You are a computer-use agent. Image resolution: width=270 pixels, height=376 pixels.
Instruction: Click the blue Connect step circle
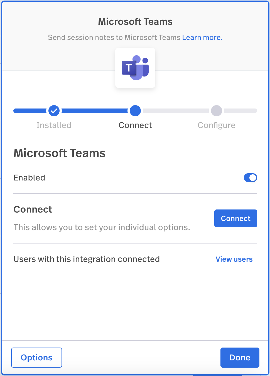pyautogui.click(x=135, y=111)
